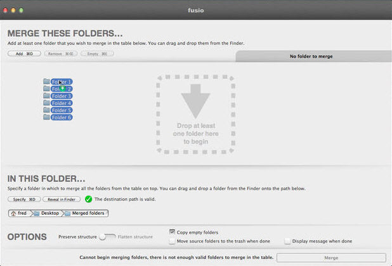Click the Remove folder button
This screenshot has width=392, height=266.
click(61, 54)
